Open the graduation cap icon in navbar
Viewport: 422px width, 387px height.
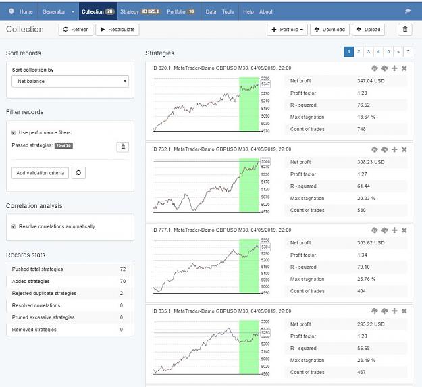click(408, 11)
